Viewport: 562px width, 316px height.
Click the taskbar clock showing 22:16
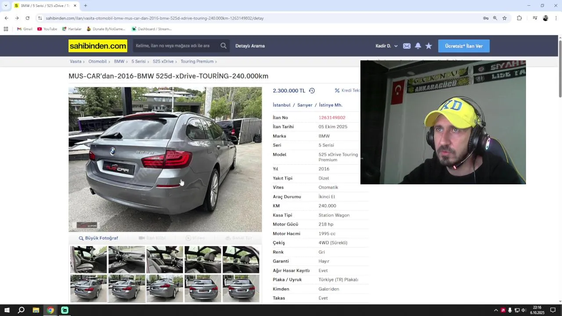[x=537, y=310]
